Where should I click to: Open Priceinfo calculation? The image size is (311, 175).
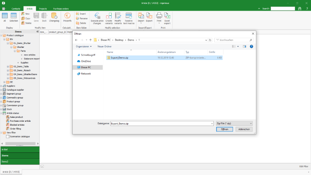pos(67,17)
